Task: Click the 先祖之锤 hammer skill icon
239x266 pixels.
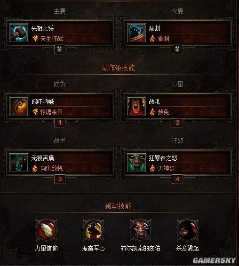Action: click(19, 33)
